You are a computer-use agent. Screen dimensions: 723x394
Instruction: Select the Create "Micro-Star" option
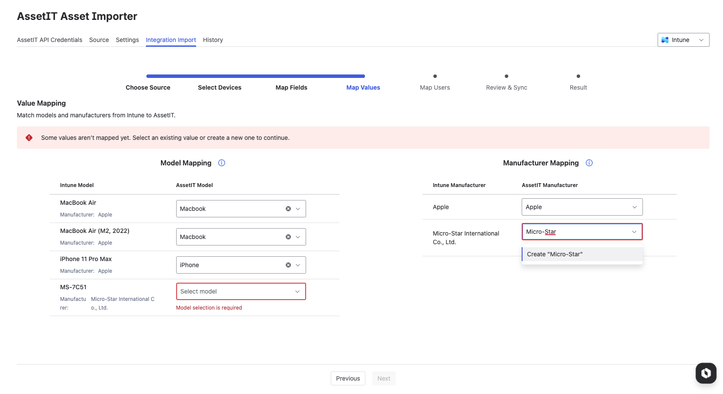(x=582, y=254)
